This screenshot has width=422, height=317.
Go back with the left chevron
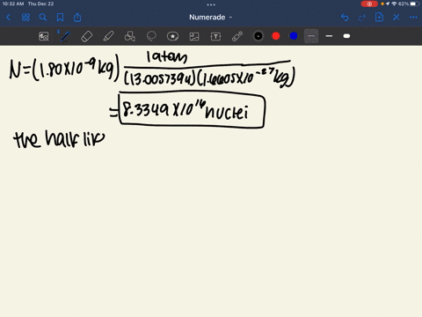coord(8,18)
